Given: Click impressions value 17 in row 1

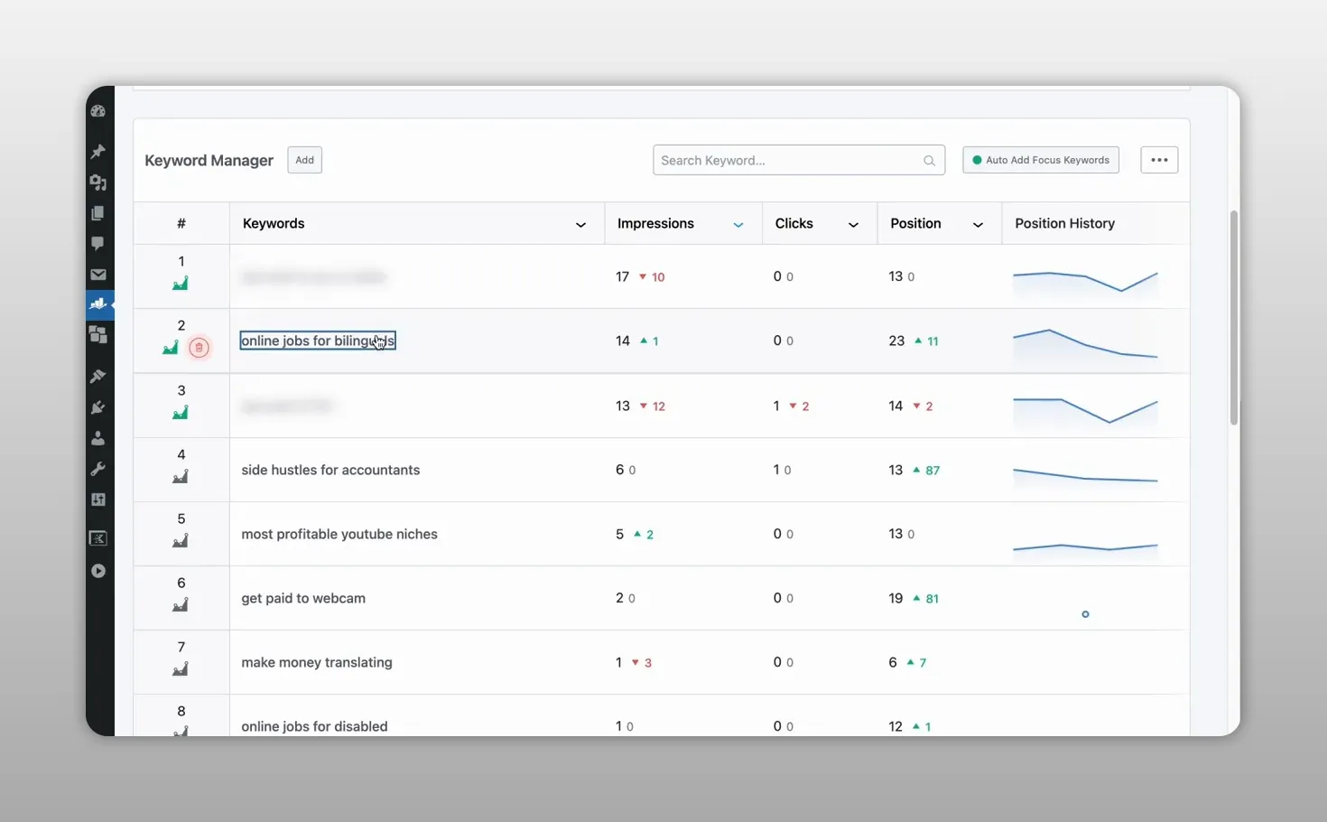Looking at the screenshot, I should tap(622, 276).
